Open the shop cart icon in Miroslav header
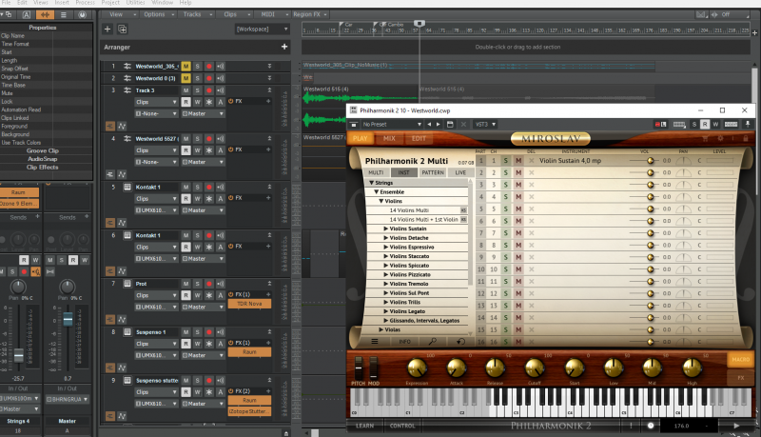This screenshot has height=437, width=761. click(705, 138)
